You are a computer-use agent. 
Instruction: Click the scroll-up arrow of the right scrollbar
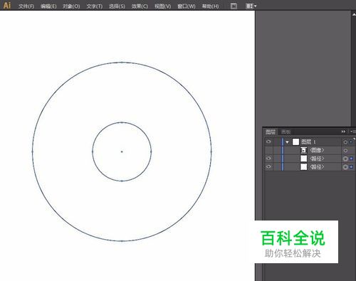tap(354, 14)
